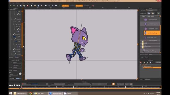Screen dimensions: 170x95
Task: Click the red record circle toolbar icon
Action: pos(27,6)
